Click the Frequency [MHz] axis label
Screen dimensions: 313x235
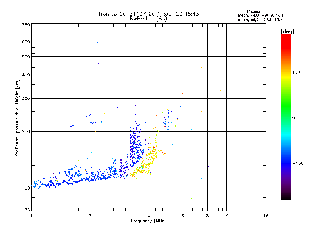coord(148,221)
